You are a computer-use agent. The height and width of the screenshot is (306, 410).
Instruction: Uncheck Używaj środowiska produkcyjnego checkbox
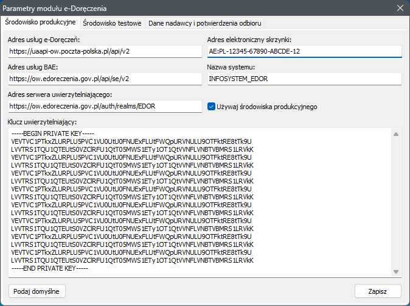[212, 107]
